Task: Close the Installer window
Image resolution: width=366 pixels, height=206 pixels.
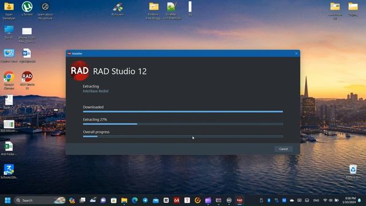Action: [x=296, y=53]
